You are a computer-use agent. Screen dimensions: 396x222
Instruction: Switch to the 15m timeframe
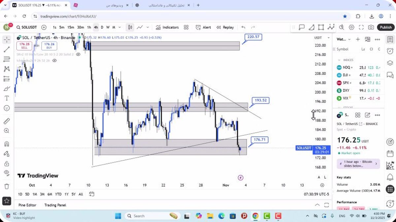tap(71, 27)
